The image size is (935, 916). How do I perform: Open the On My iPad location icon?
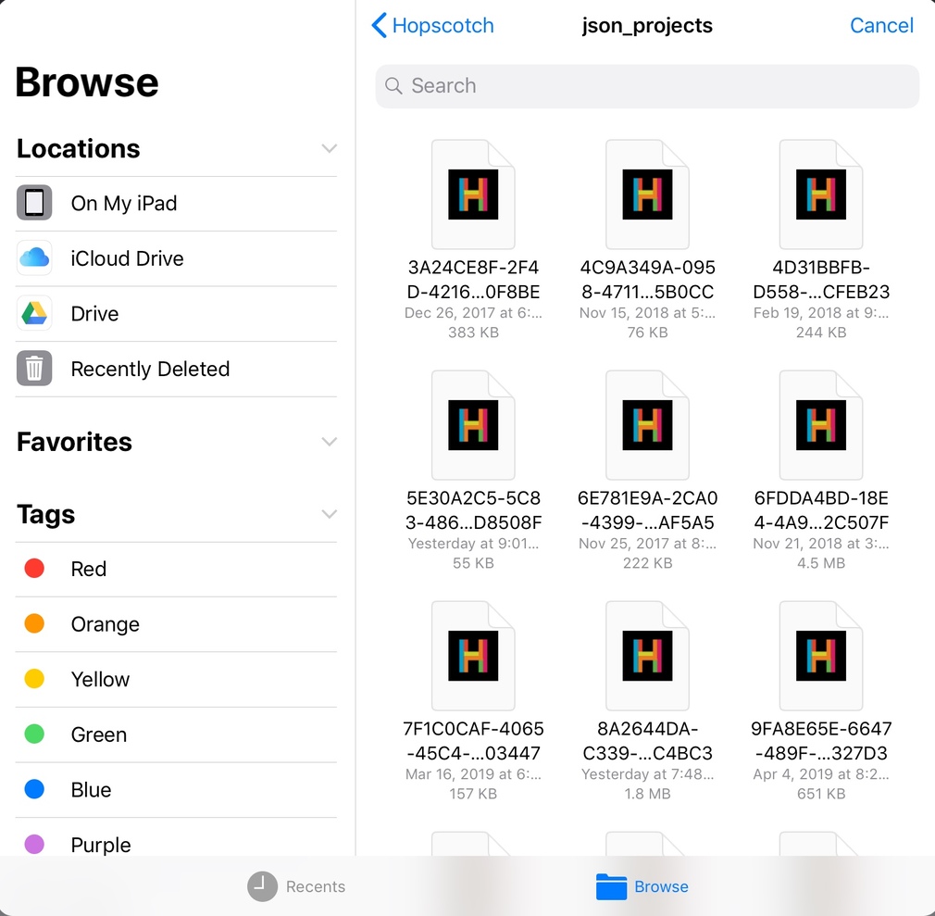tap(34, 203)
